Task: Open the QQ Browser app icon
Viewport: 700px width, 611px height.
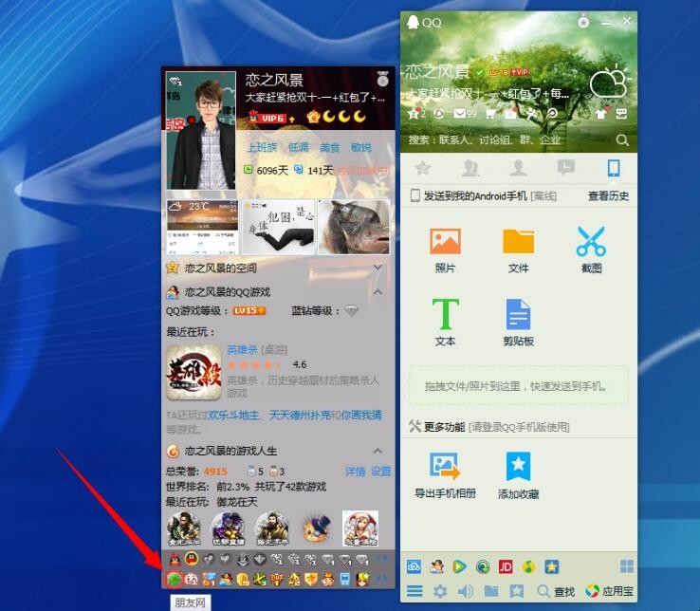Action: (483, 566)
